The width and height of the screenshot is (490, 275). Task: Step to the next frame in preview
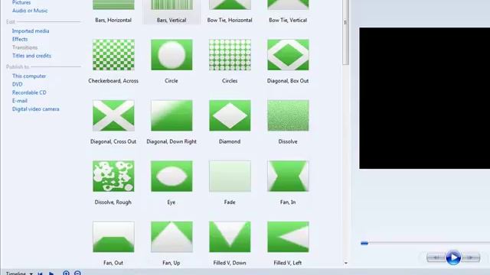(470, 257)
